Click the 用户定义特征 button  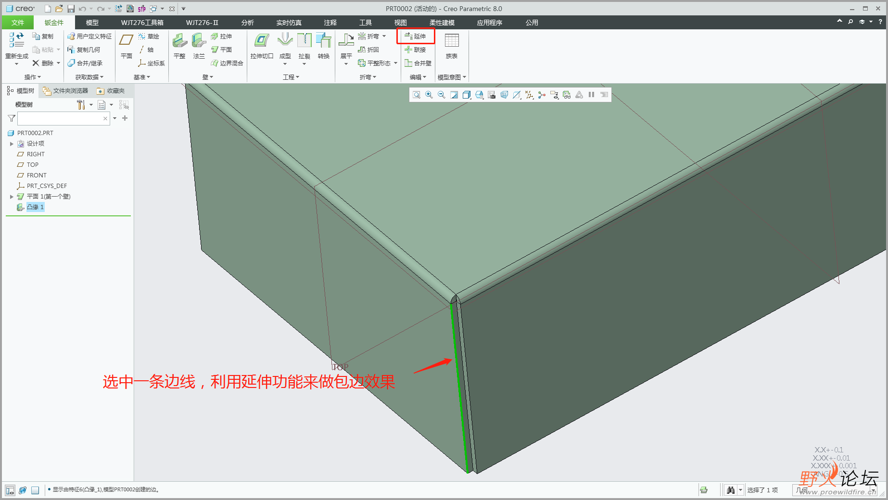point(89,36)
